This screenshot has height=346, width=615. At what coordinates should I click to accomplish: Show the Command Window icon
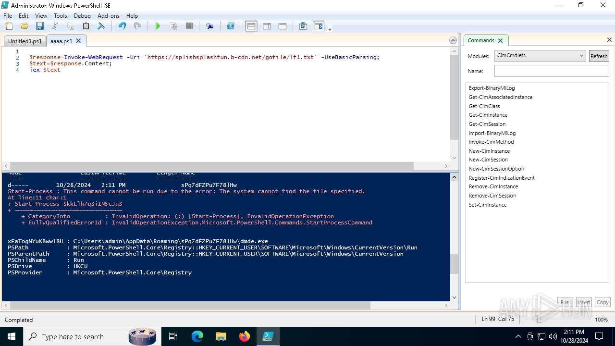(x=303, y=26)
